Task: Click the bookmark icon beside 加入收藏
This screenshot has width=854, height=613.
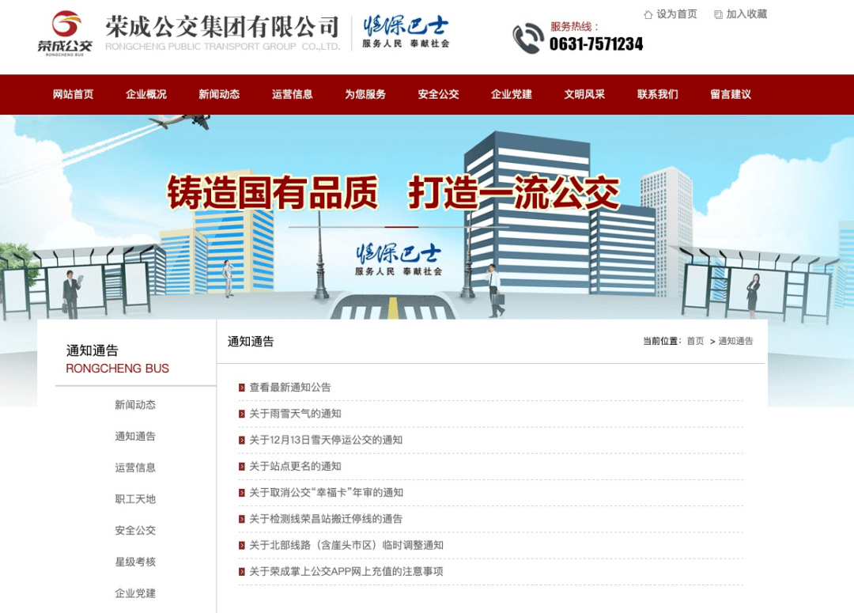Action: coord(718,14)
